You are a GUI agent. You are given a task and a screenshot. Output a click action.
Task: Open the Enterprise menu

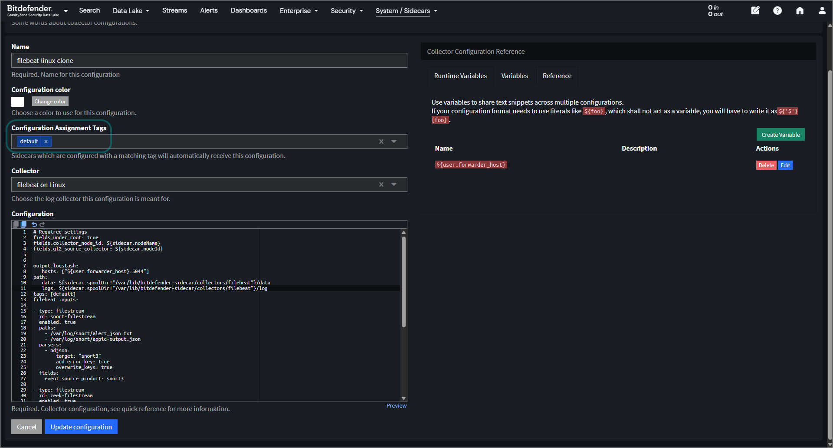click(299, 10)
